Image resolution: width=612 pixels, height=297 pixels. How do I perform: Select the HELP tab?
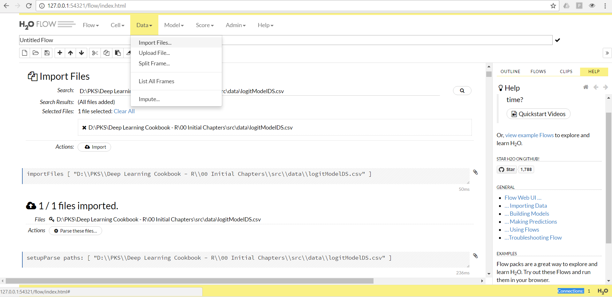click(x=594, y=72)
